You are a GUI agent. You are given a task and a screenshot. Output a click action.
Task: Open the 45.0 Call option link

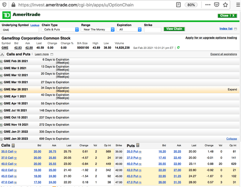pos(7,176)
